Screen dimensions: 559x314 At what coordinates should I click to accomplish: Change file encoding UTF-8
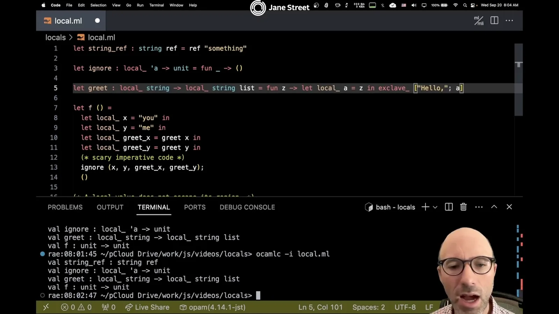[405, 307]
